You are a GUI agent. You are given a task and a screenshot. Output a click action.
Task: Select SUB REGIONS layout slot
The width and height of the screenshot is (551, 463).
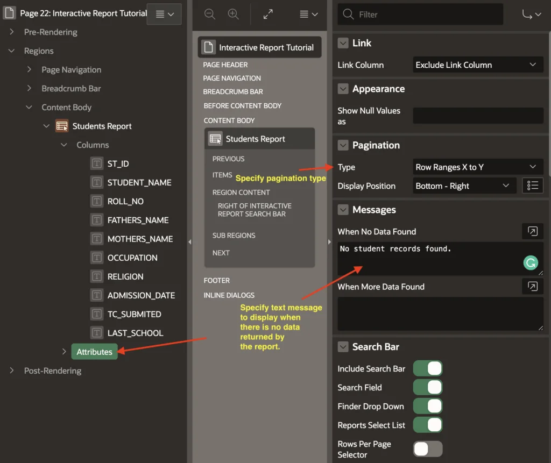(234, 236)
